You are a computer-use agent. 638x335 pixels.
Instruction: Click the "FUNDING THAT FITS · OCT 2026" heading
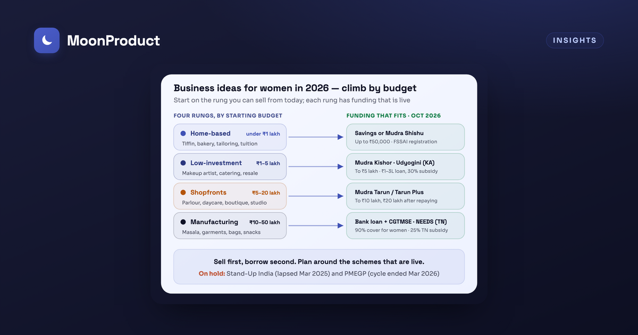click(x=393, y=115)
